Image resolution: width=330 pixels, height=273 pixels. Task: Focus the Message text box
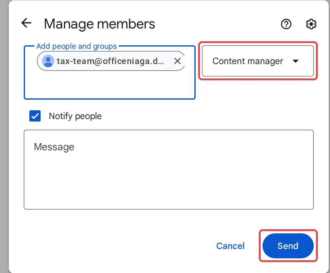168,170
